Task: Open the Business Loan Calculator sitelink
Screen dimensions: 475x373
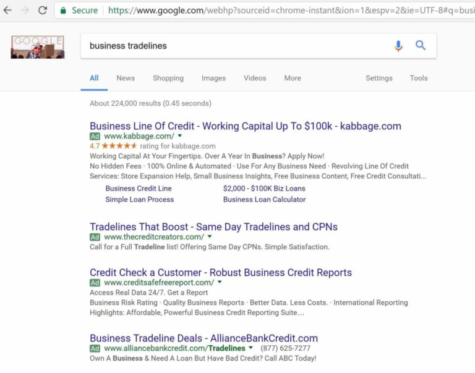Action: tap(265, 199)
